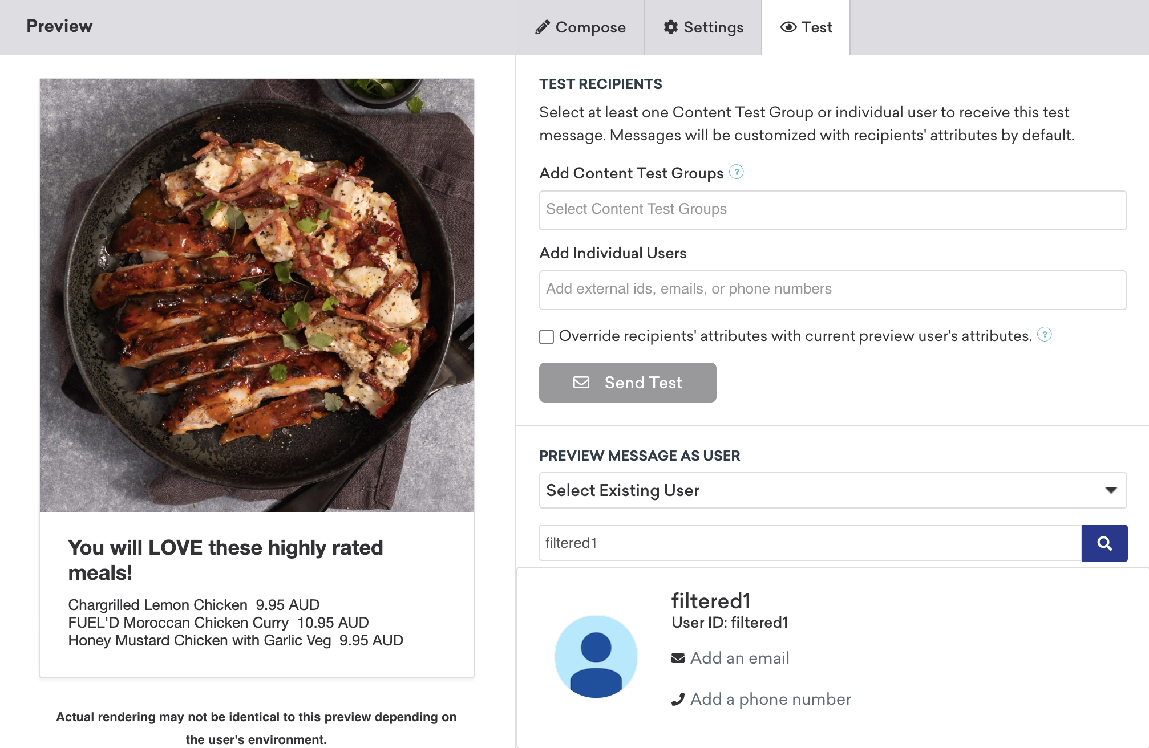Click the phone icon for filtered1
The image size is (1149, 748).
tap(677, 698)
